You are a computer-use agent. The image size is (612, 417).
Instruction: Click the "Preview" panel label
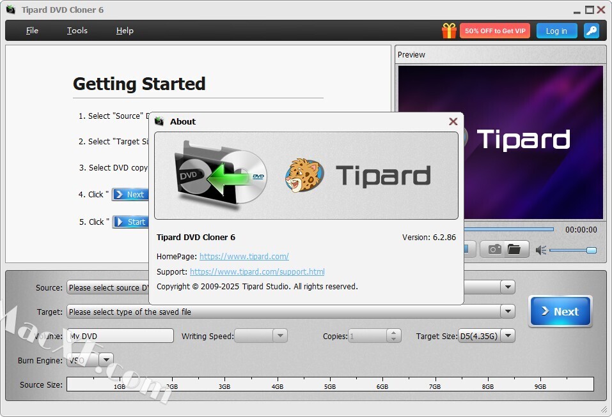(411, 54)
